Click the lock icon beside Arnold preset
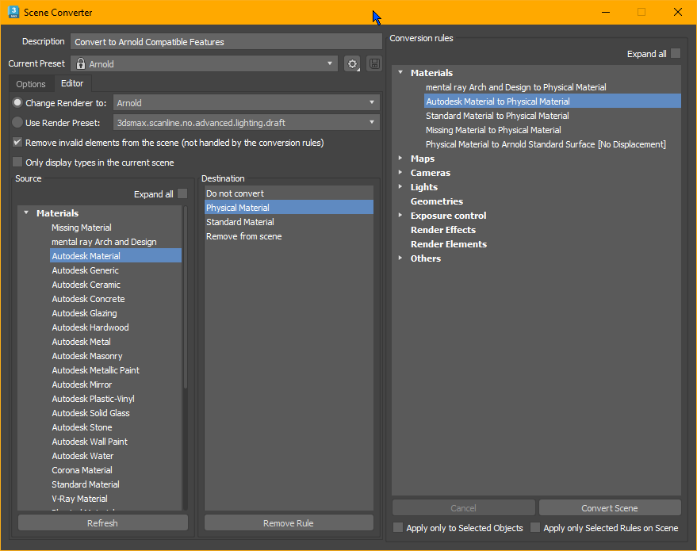This screenshot has height=551, width=697. pyautogui.click(x=80, y=64)
